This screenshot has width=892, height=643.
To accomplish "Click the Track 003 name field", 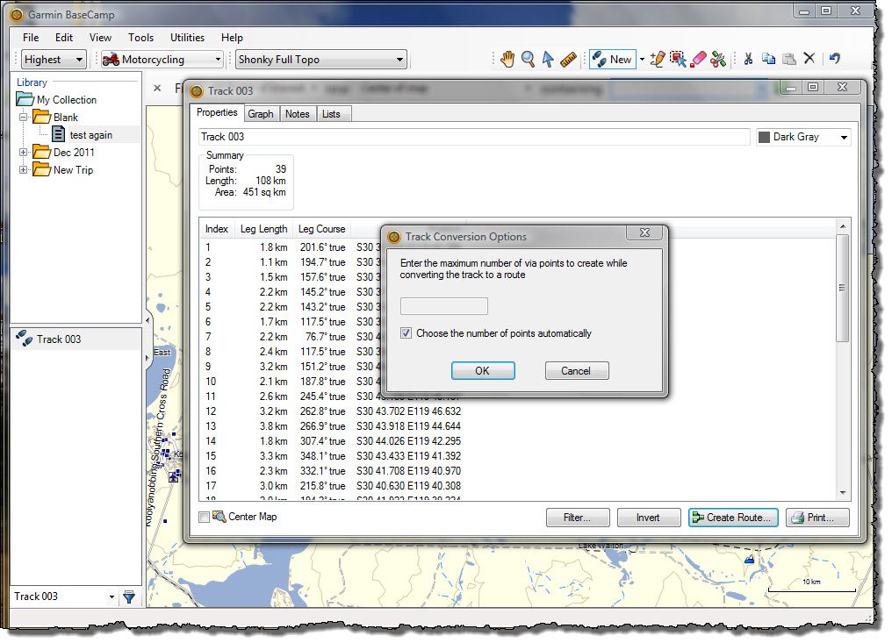I will tap(474, 137).
